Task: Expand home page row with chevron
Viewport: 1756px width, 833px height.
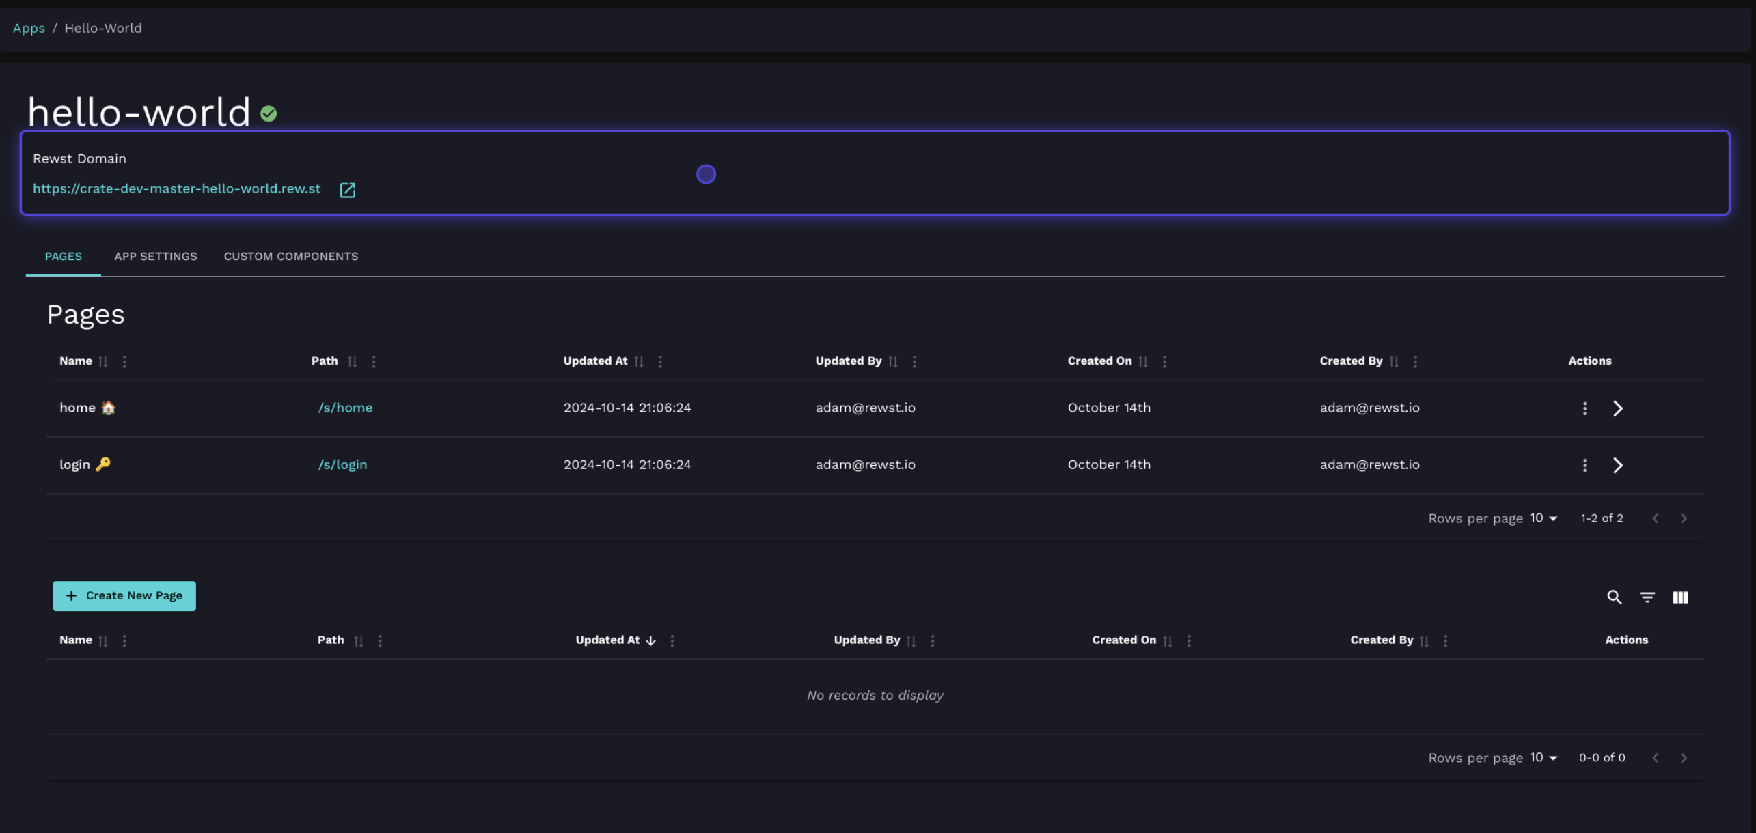Action: coord(1617,408)
